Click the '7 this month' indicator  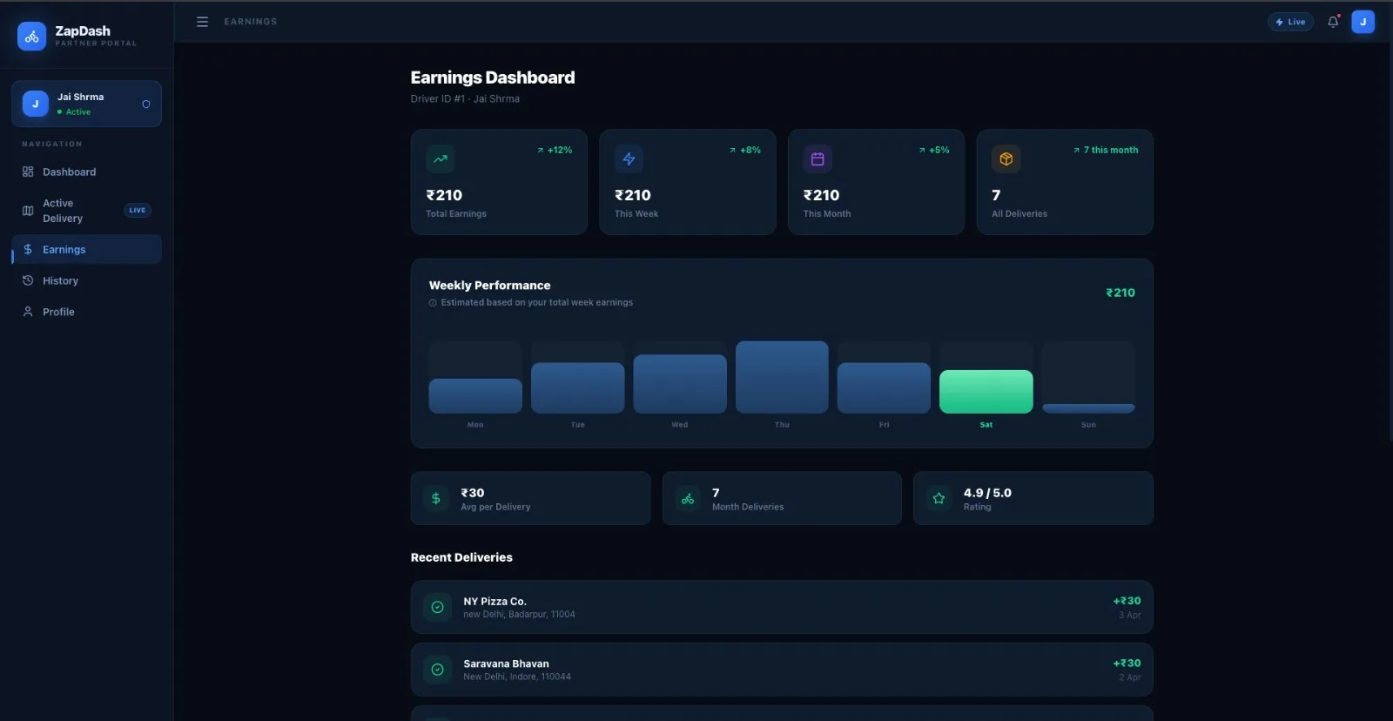pos(1106,150)
